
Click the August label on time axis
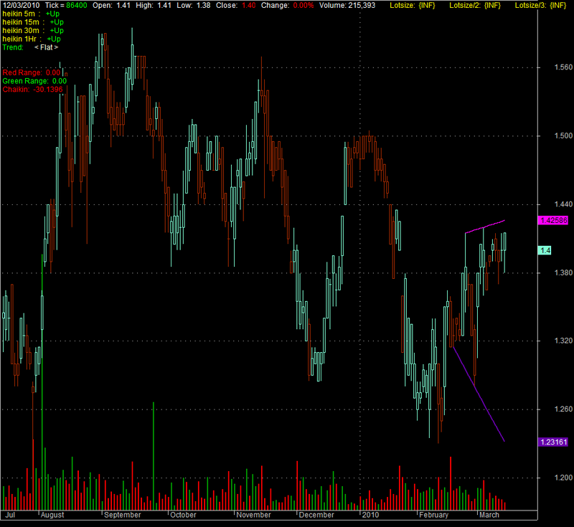[x=52, y=515]
